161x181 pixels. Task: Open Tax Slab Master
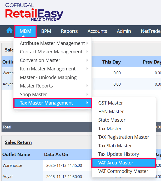click(x=124, y=146)
